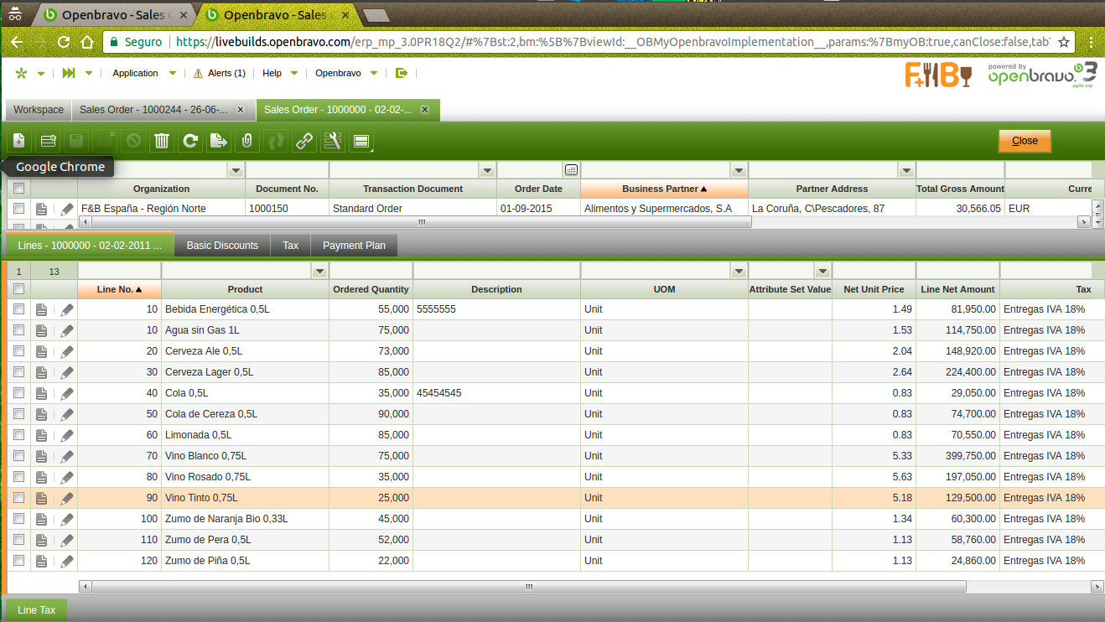The image size is (1105, 622).
Task: Open the UOM column filter dropdown
Action: pos(738,271)
